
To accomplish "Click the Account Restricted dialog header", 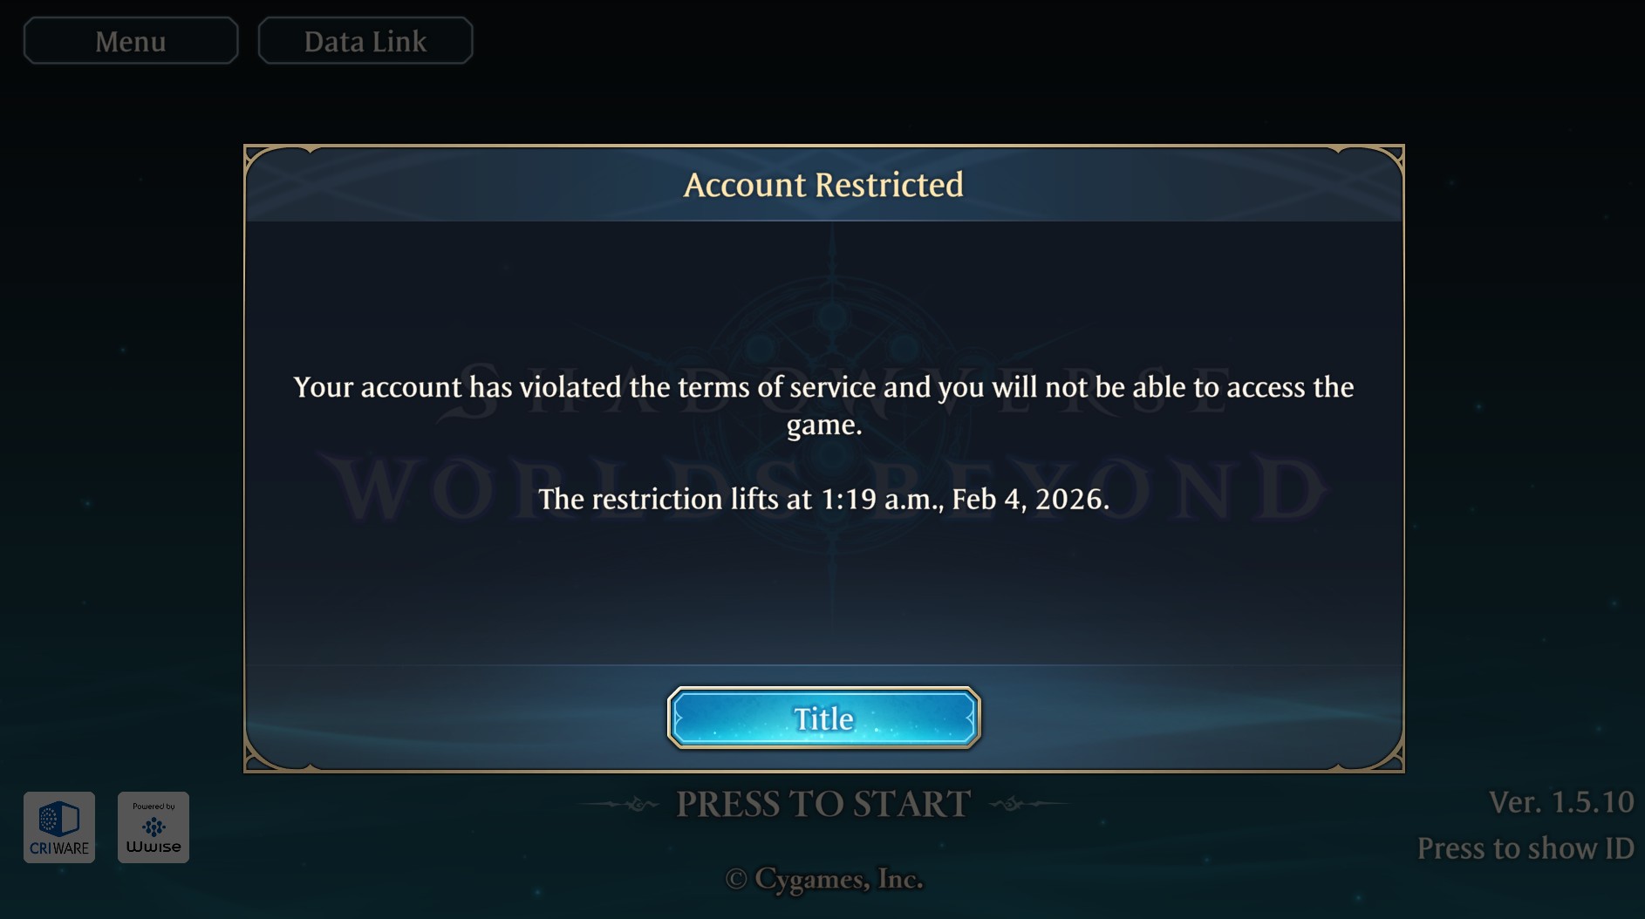I will tap(823, 184).
